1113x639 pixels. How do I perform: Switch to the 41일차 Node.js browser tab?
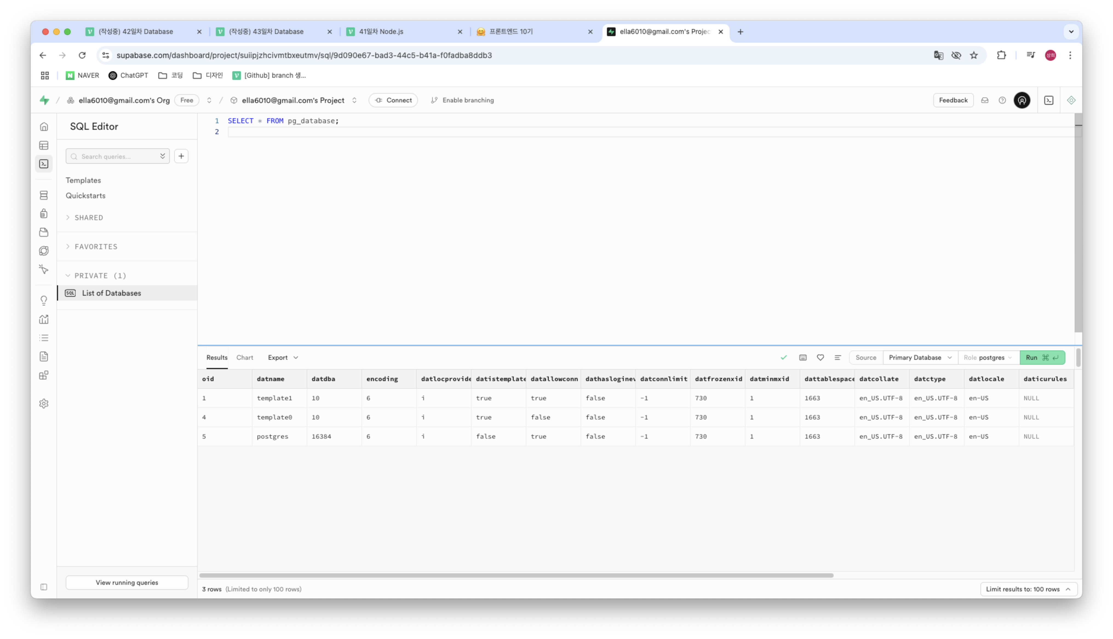pyautogui.click(x=404, y=31)
